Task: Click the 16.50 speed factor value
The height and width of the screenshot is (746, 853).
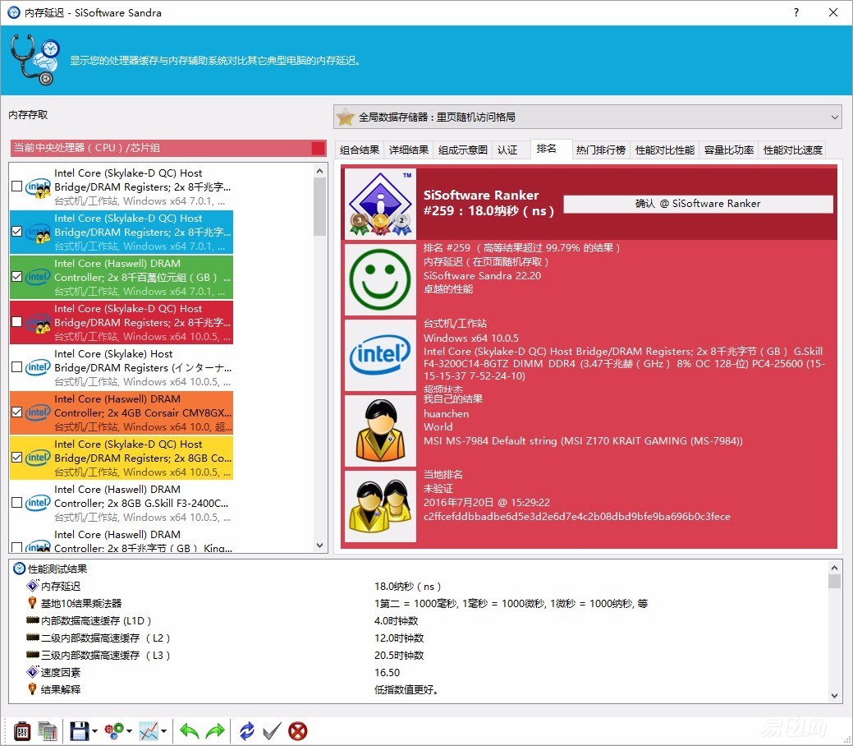Action: pos(387,673)
